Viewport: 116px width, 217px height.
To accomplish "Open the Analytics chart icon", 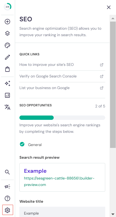I will click(x=8, y=95).
